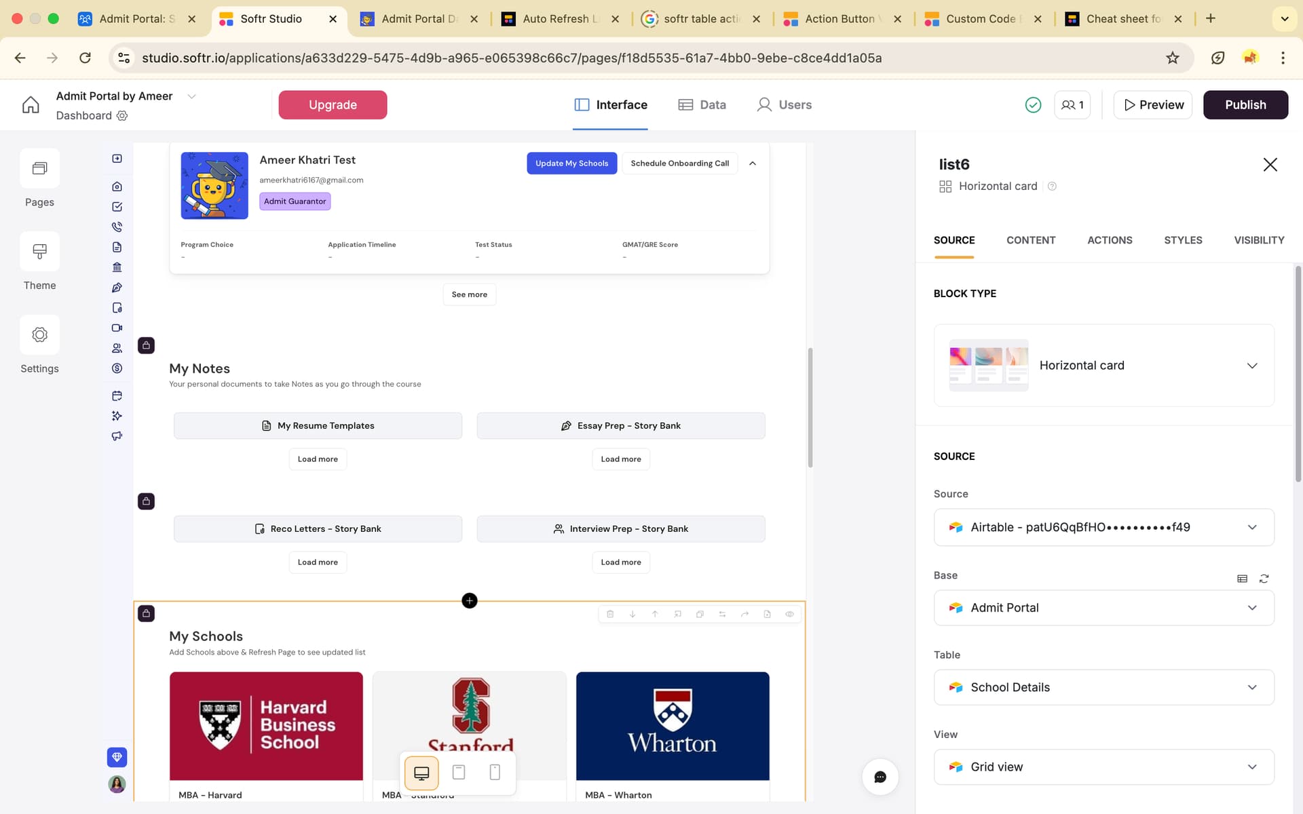This screenshot has width=1303, height=814.
Task: Select the megaphone page icon
Action: coord(117,436)
